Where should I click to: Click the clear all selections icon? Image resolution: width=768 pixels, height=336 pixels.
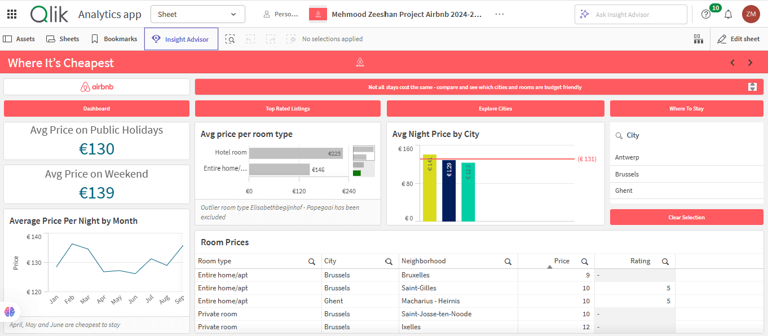coord(291,39)
